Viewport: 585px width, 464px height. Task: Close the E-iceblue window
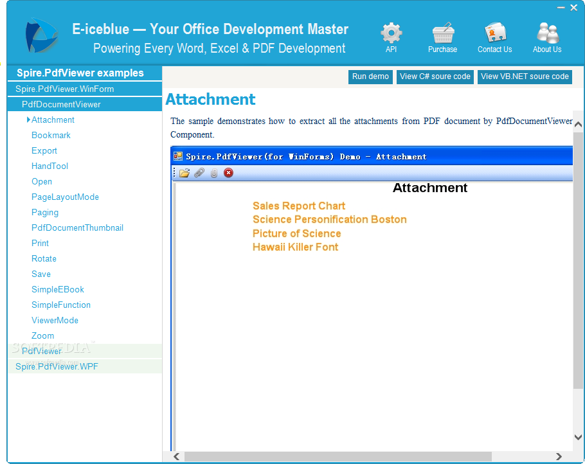point(574,8)
